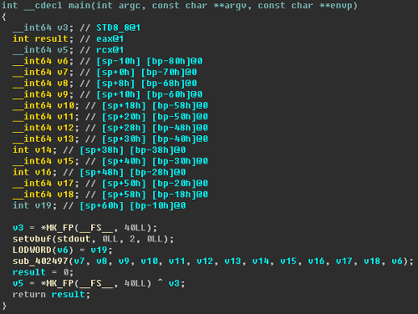Open the sub_402497 function call
The width and height of the screenshot is (418, 314).
[40, 261]
